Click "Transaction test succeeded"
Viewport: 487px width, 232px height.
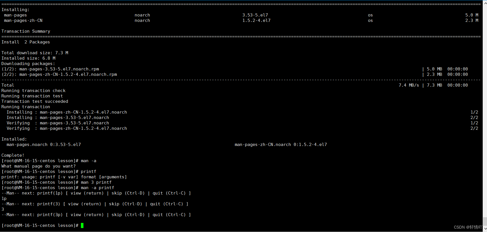(x=35, y=101)
